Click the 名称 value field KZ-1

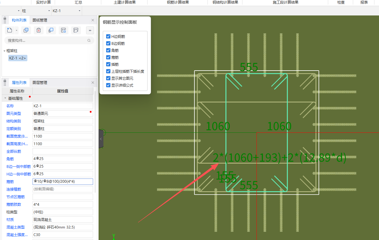pos(63,106)
